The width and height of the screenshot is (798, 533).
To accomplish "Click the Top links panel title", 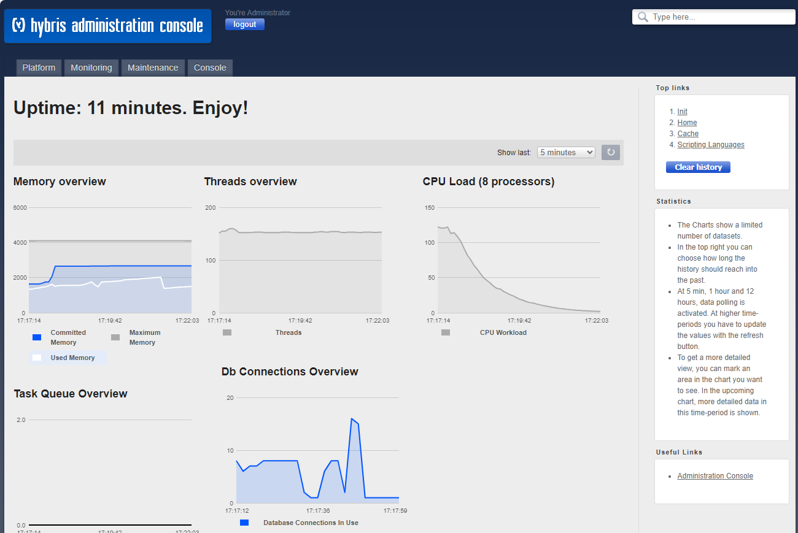I will [673, 88].
